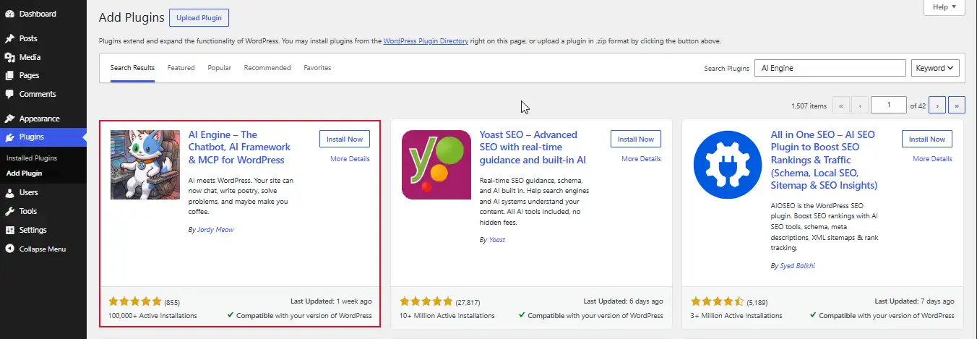The width and height of the screenshot is (977, 339).
Task: Click the Collapse Menu arrow icon
Action: (9, 249)
